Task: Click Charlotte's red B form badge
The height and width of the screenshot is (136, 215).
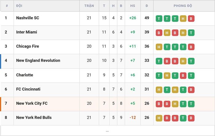Action: click(183, 75)
